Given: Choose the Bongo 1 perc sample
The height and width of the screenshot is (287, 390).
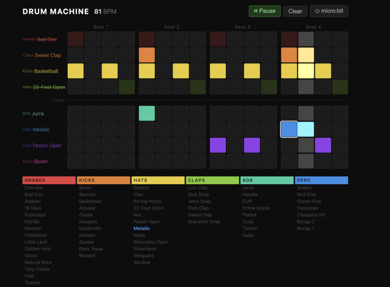Looking at the screenshot, I should 306,229.
